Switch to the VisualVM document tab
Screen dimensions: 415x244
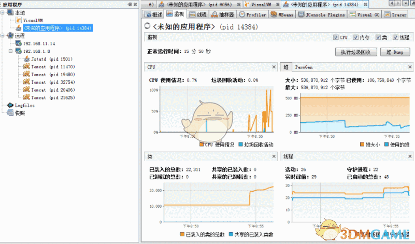(261, 5)
